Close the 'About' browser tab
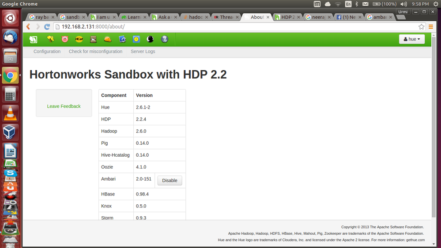This screenshot has width=441, height=248. (x=268, y=17)
